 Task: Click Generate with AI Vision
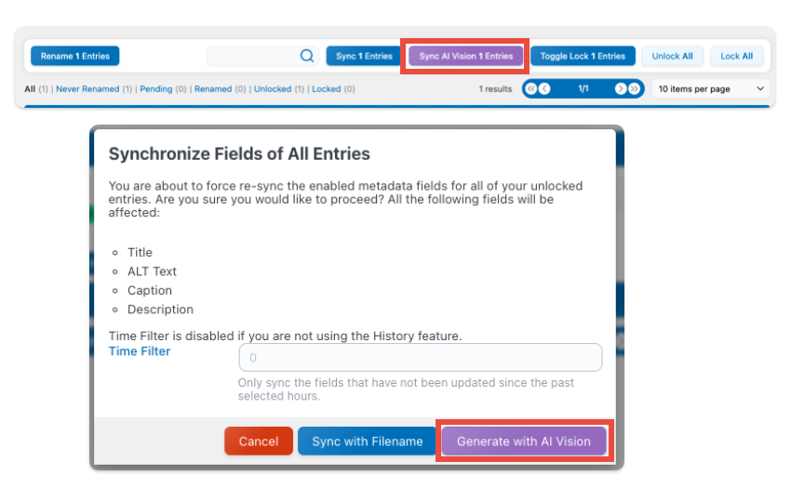pyautogui.click(x=524, y=442)
